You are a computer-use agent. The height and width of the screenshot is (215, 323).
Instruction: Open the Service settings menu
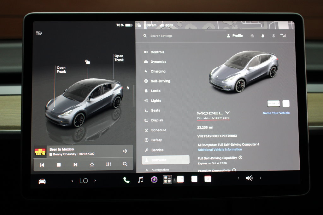(154, 150)
